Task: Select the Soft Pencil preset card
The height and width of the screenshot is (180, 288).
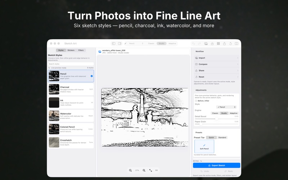Action: click(x=204, y=147)
